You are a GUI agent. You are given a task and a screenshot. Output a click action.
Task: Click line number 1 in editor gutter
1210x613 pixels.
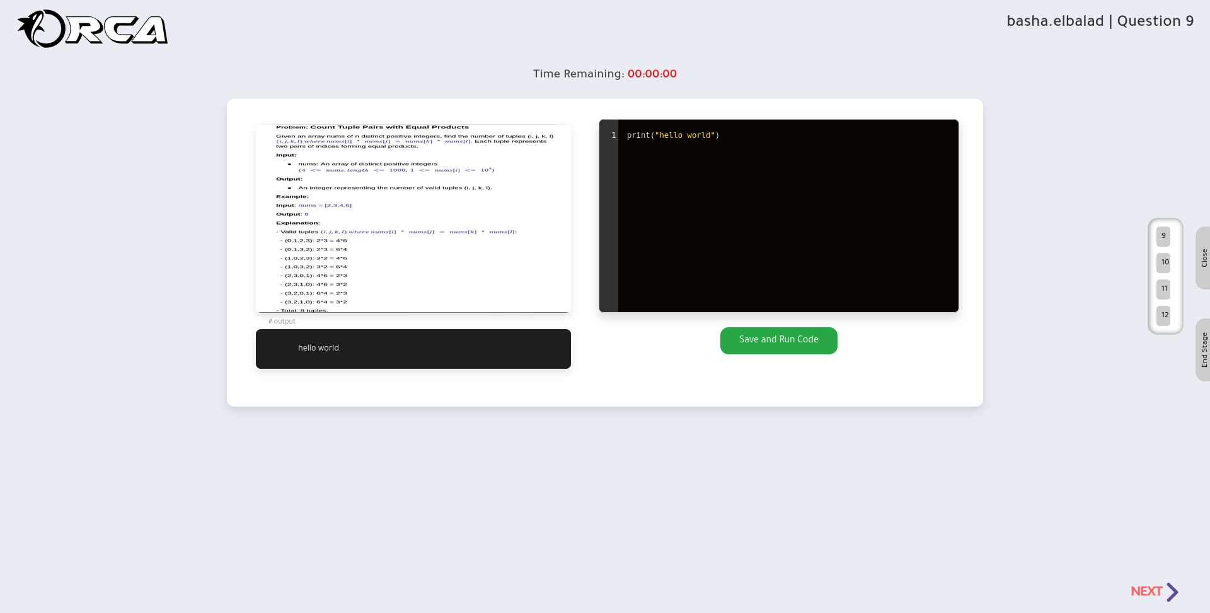coord(614,135)
